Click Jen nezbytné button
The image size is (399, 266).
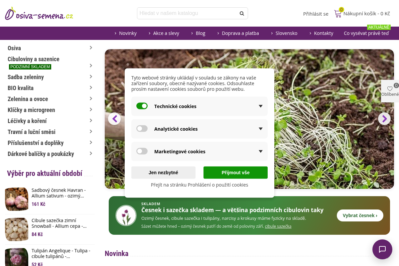pos(163,173)
